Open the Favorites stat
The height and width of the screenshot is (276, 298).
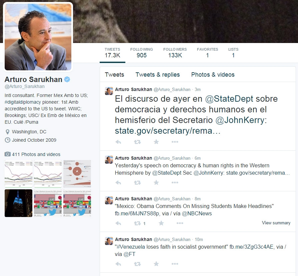coord(207,53)
